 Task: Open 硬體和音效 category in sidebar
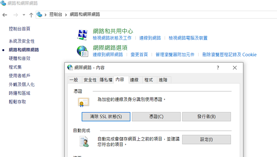point(19,58)
